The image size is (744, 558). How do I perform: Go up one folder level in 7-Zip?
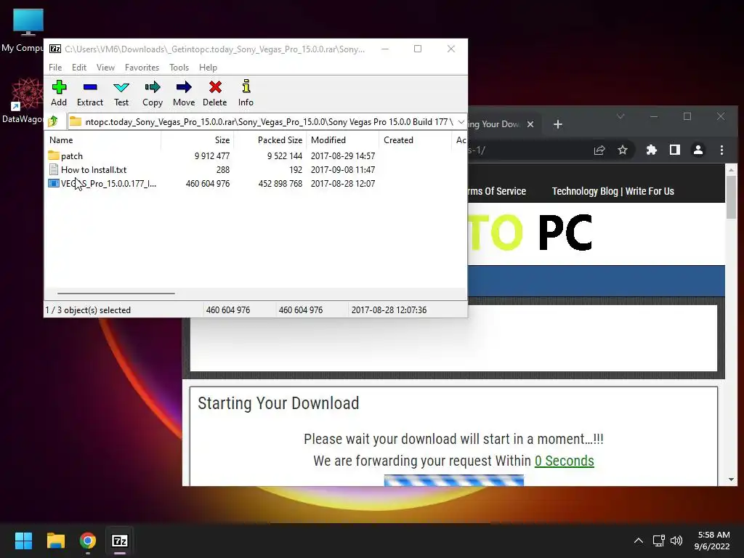(53, 121)
